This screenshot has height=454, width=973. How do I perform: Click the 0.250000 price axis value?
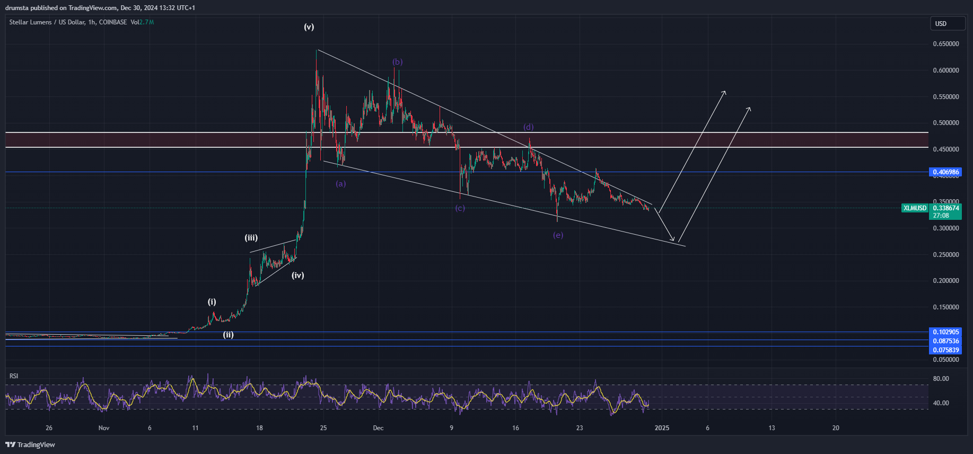tap(946, 255)
